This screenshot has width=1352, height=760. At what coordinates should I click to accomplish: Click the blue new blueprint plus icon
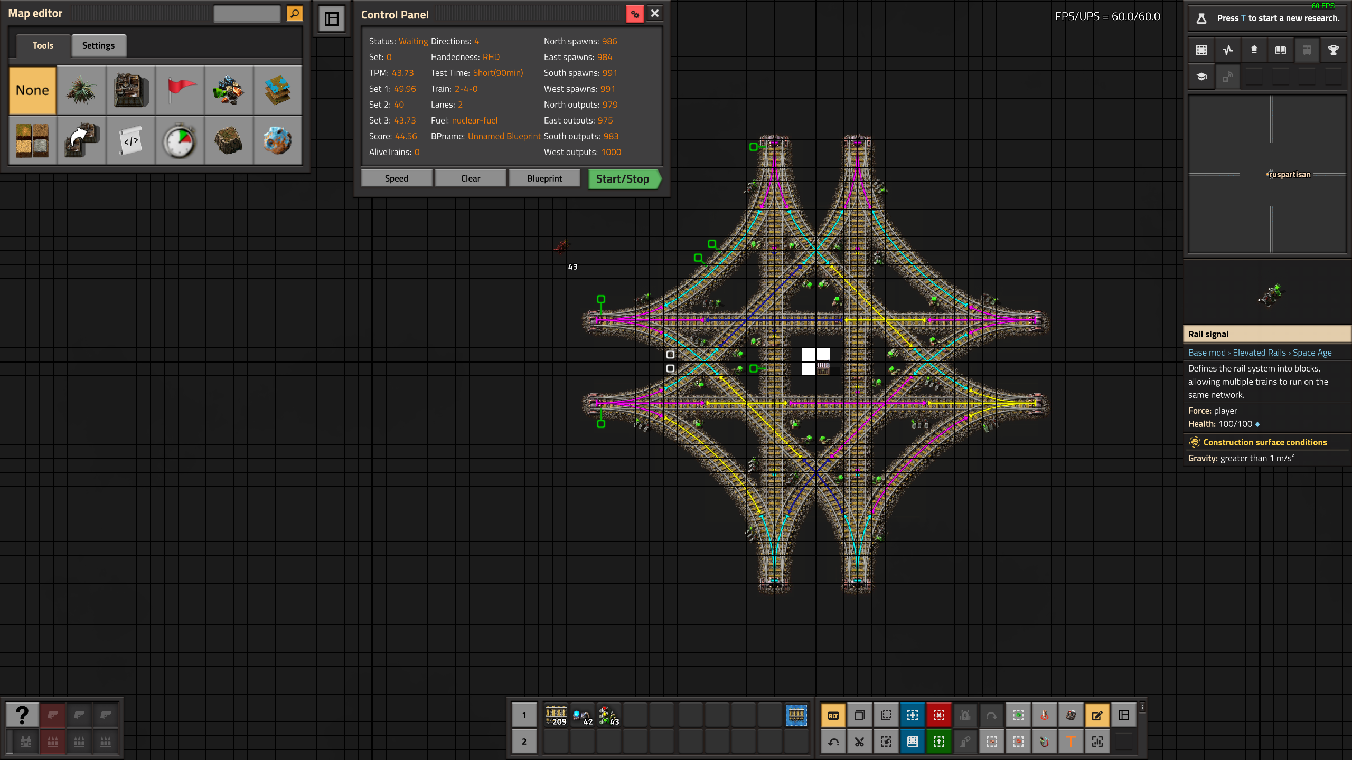[913, 716]
